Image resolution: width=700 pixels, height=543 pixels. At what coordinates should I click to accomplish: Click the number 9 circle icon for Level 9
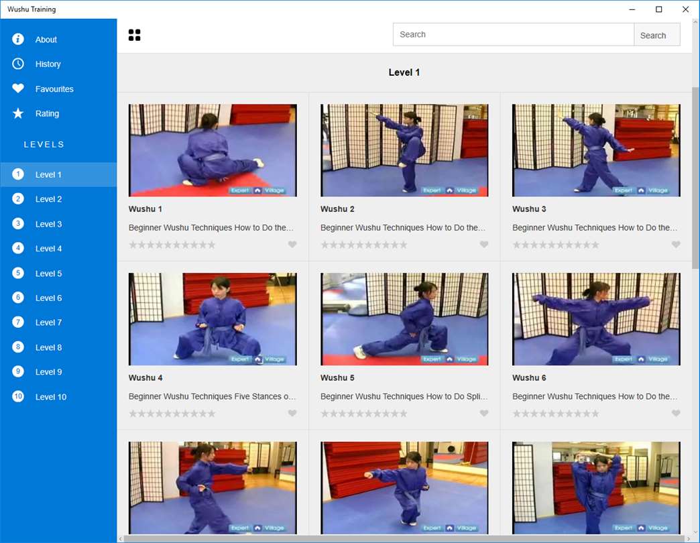[18, 371]
